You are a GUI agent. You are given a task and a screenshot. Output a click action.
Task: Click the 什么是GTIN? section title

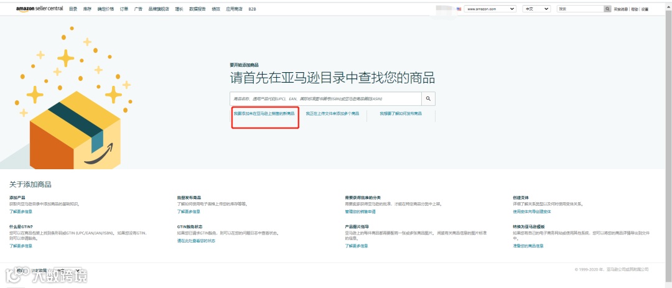21,226
